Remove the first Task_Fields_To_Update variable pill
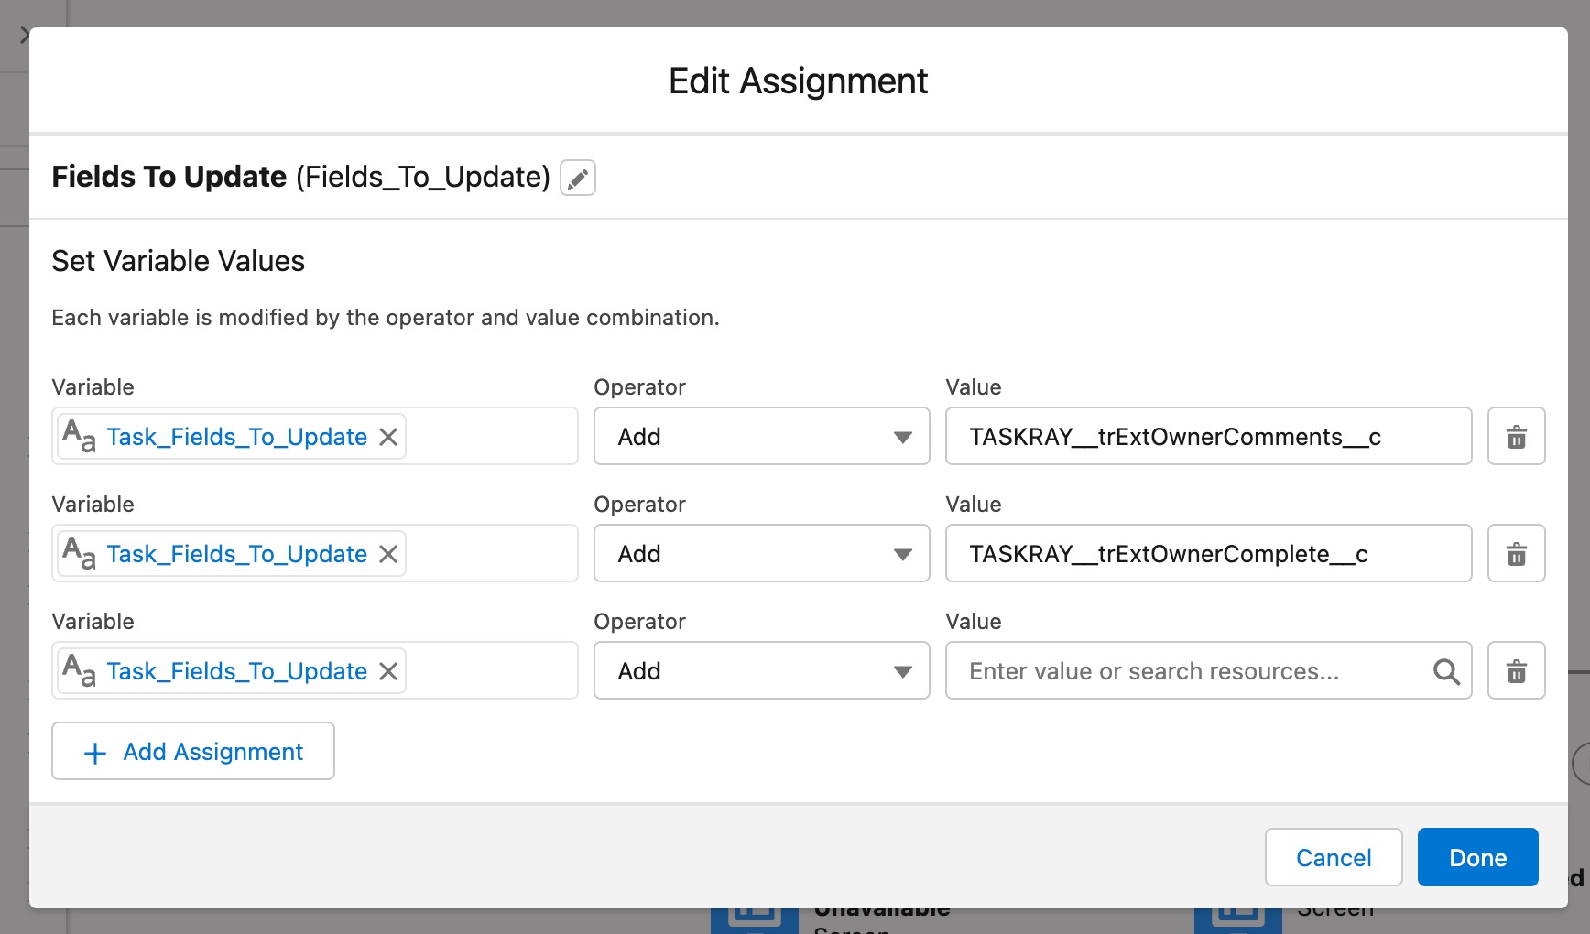1590x934 pixels. click(387, 437)
